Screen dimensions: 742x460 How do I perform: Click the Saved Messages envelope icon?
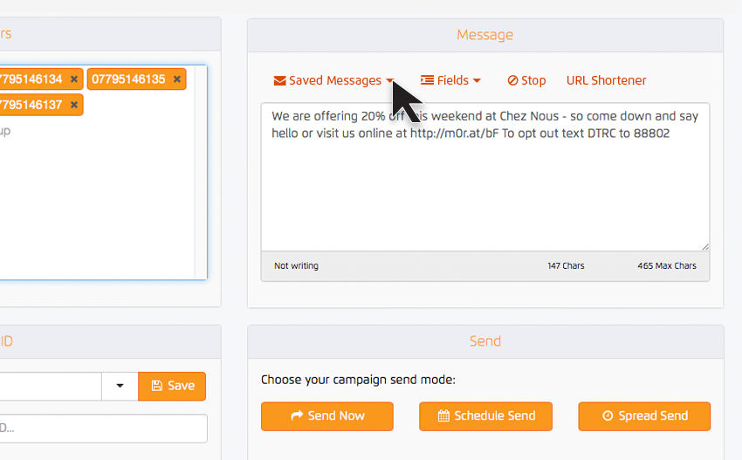click(279, 81)
